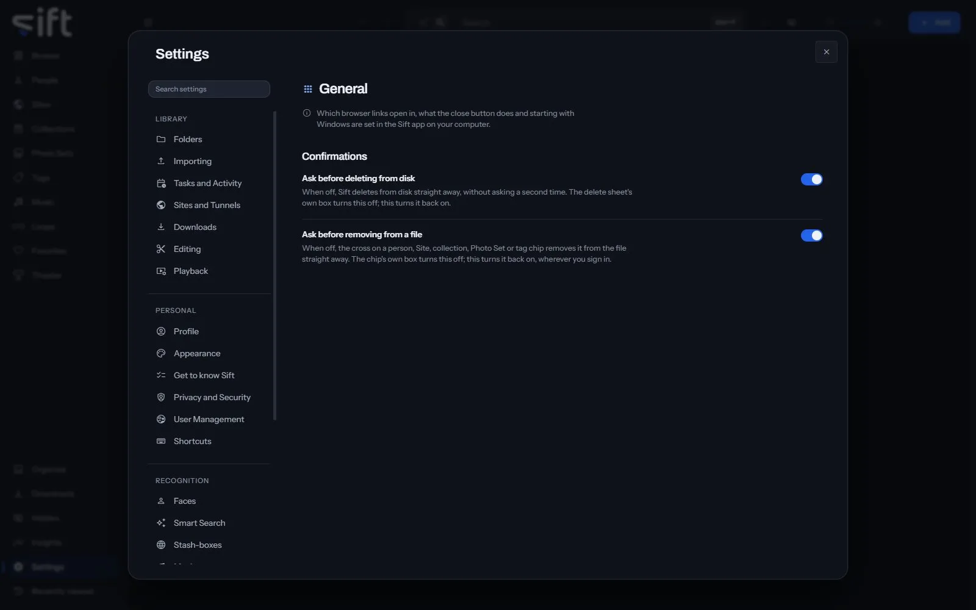Click the person icon beside Faces
The width and height of the screenshot is (976, 610).
pos(161,501)
